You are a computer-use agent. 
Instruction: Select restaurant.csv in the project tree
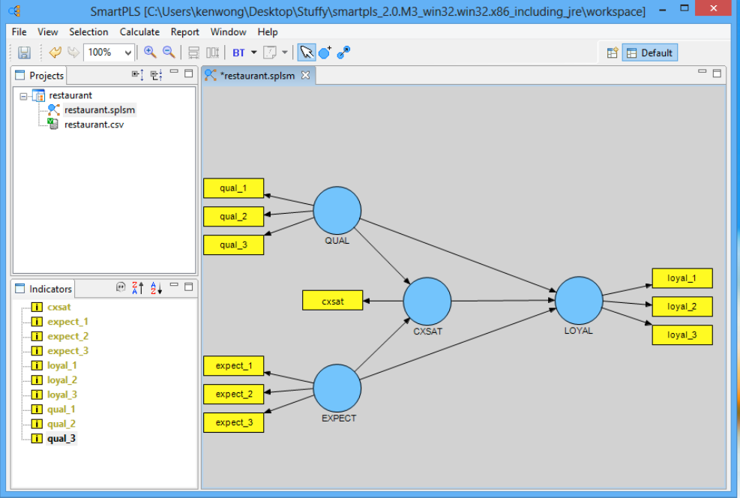pyautogui.click(x=94, y=124)
